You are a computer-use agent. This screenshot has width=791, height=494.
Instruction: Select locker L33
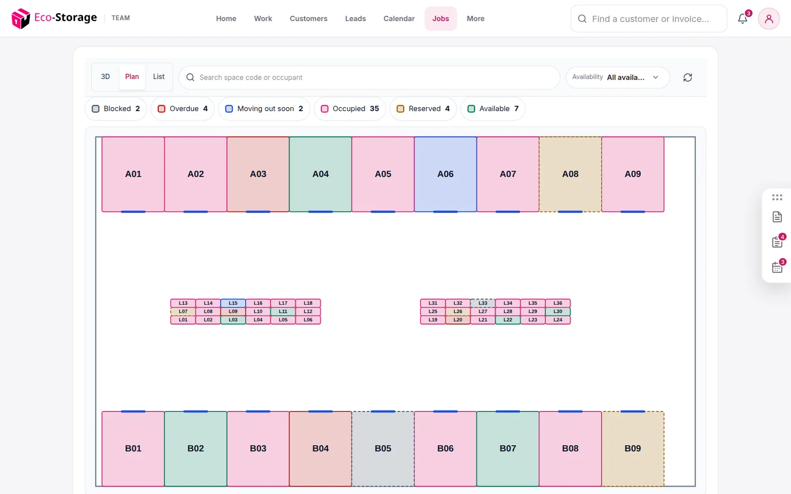(483, 303)
